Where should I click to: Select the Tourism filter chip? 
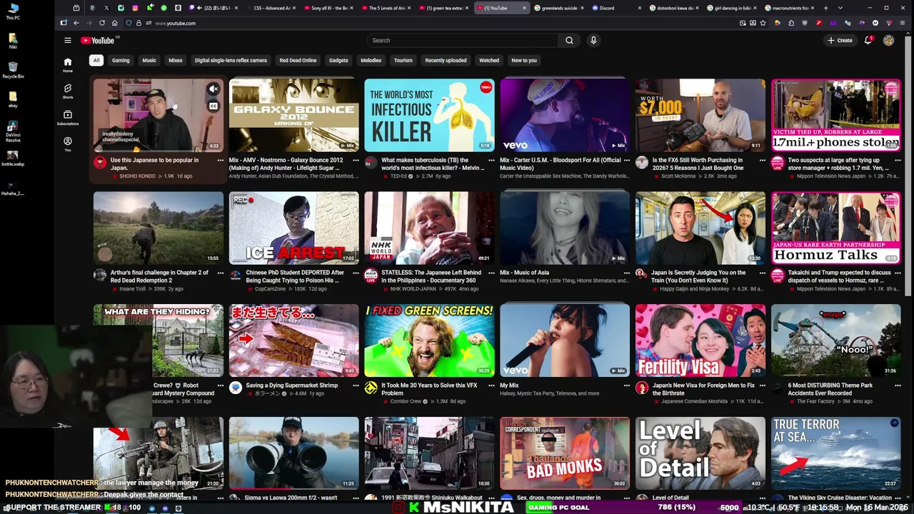pyautogui.click(x=403, y=61)
